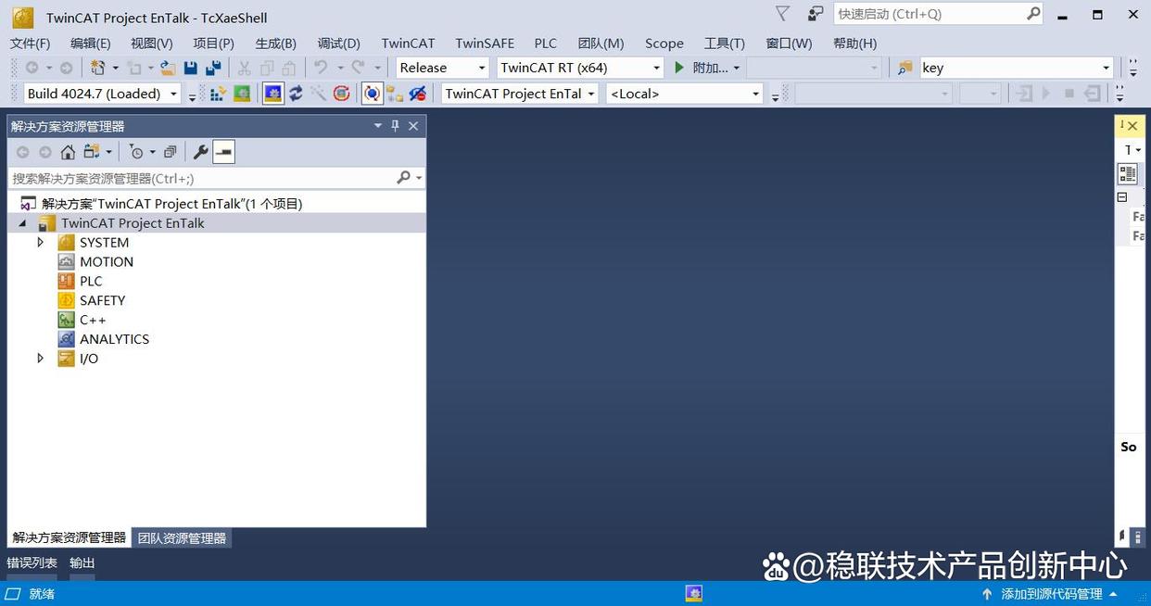
Task: Open the Release configuration dropdown
Action: pos(482,68)
